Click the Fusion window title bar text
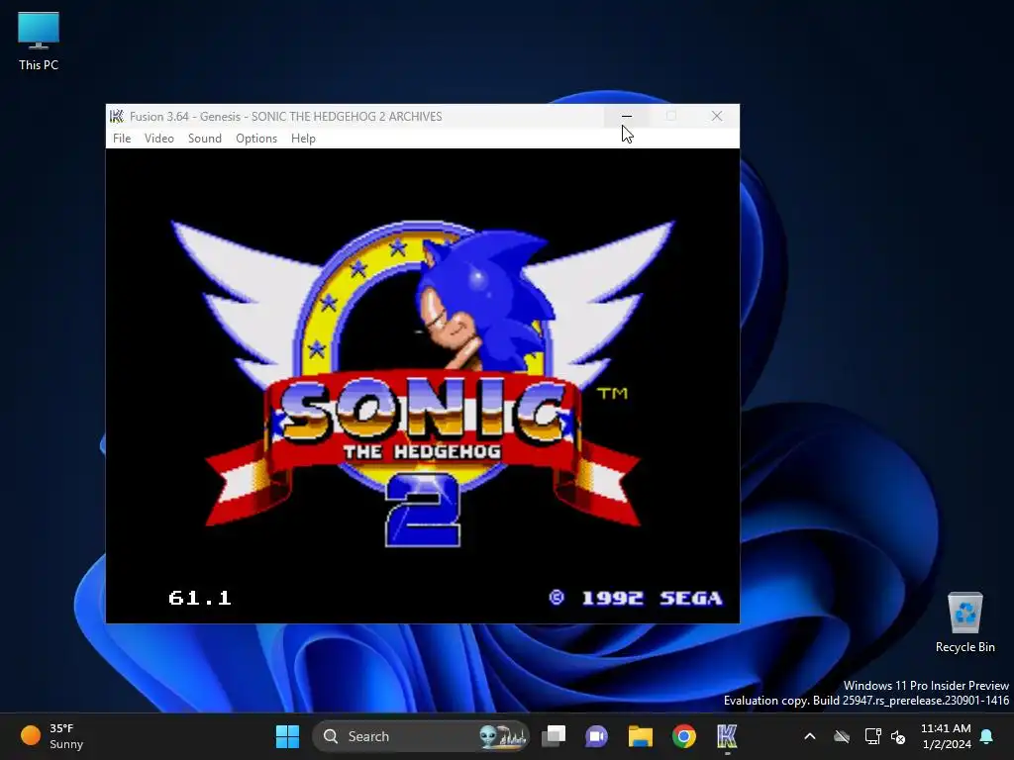Image resolution: width=1014 pixels, height=760 pixels. pyautogui.click(x=286, y=117)
